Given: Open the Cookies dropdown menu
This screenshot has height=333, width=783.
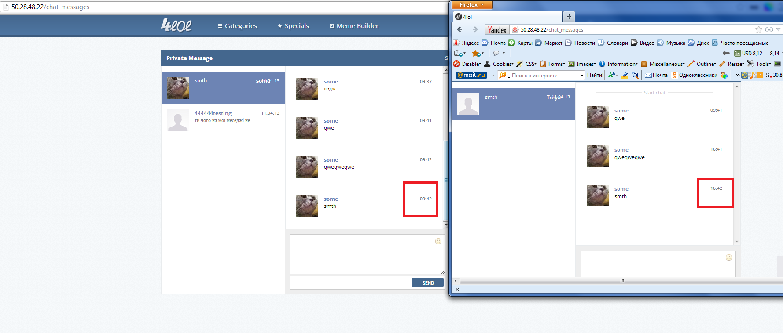Looking at the screenshot, I should pos(499,64).
